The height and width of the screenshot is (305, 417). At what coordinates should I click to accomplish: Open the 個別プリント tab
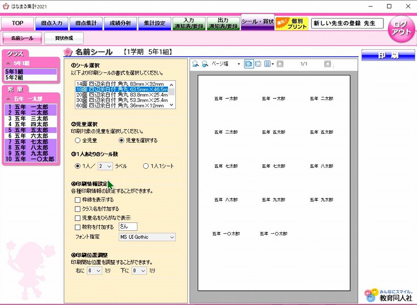292,24
